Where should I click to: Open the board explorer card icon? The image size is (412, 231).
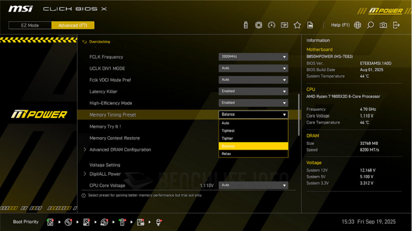[x=284, y=25]
